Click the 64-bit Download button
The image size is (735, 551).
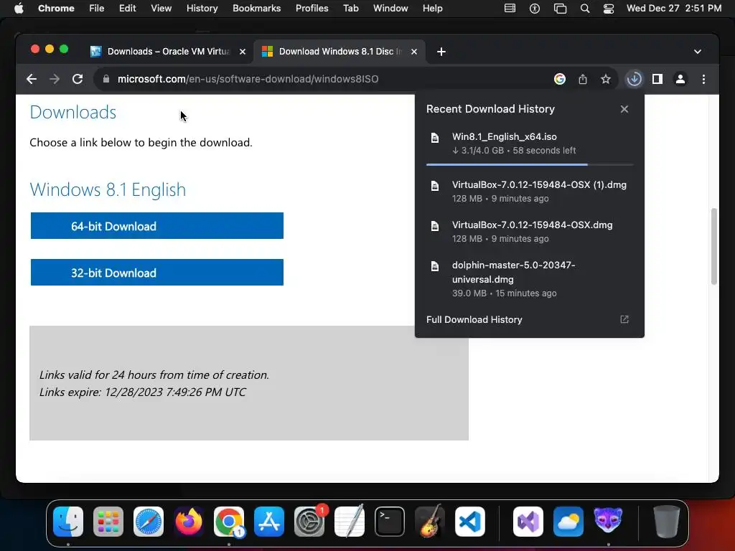click(157, 226)
